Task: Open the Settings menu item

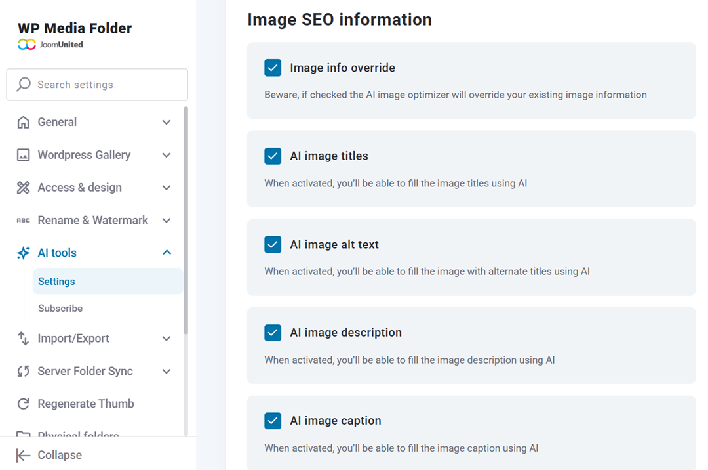Action: tap(56, 281)
